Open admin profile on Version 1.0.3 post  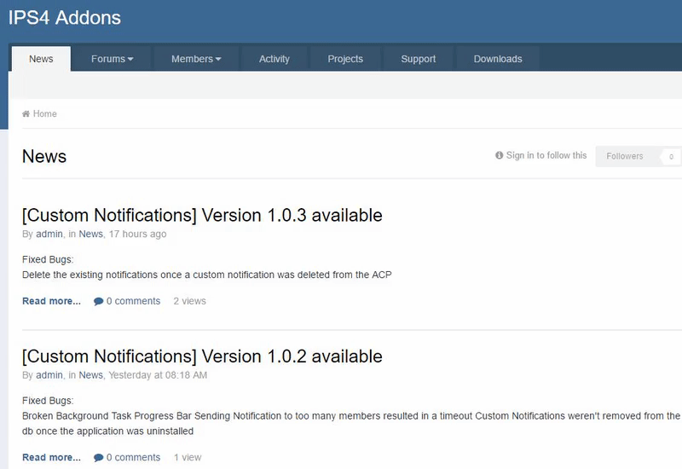tap(49, 234)
